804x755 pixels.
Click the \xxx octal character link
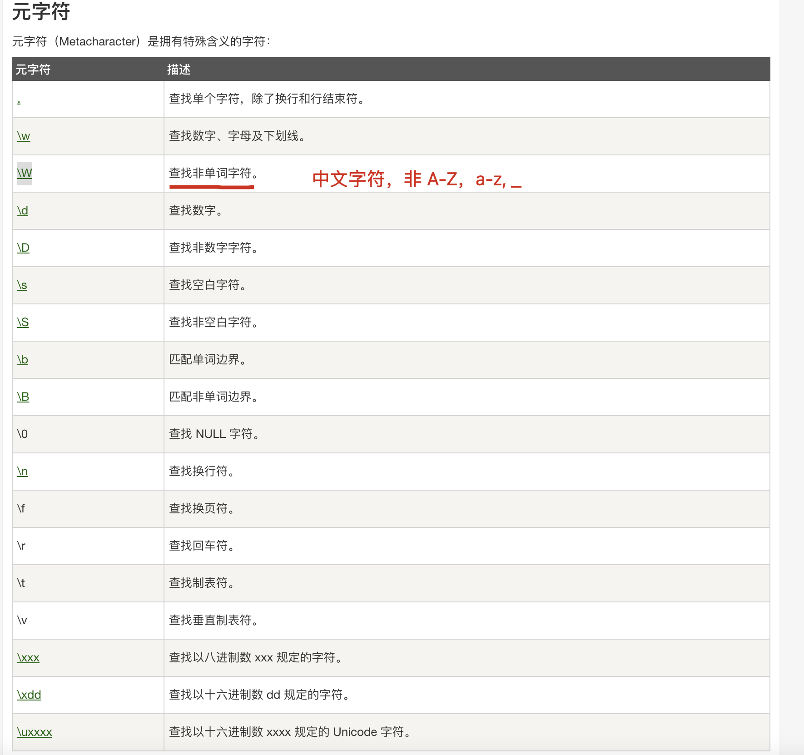pos(28,657)
